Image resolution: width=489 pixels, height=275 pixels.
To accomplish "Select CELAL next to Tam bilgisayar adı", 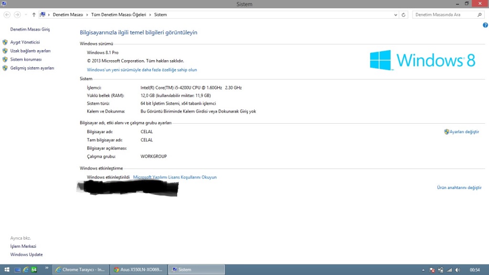I will pos(147,140).
